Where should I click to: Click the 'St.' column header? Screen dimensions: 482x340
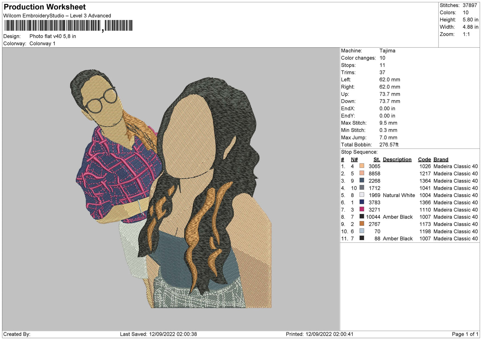tap(377, 160)
